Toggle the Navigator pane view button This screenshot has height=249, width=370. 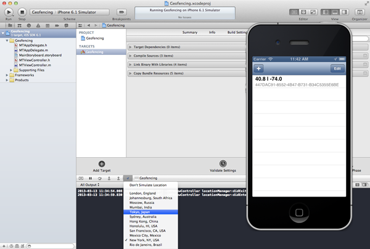pos(326,12)
